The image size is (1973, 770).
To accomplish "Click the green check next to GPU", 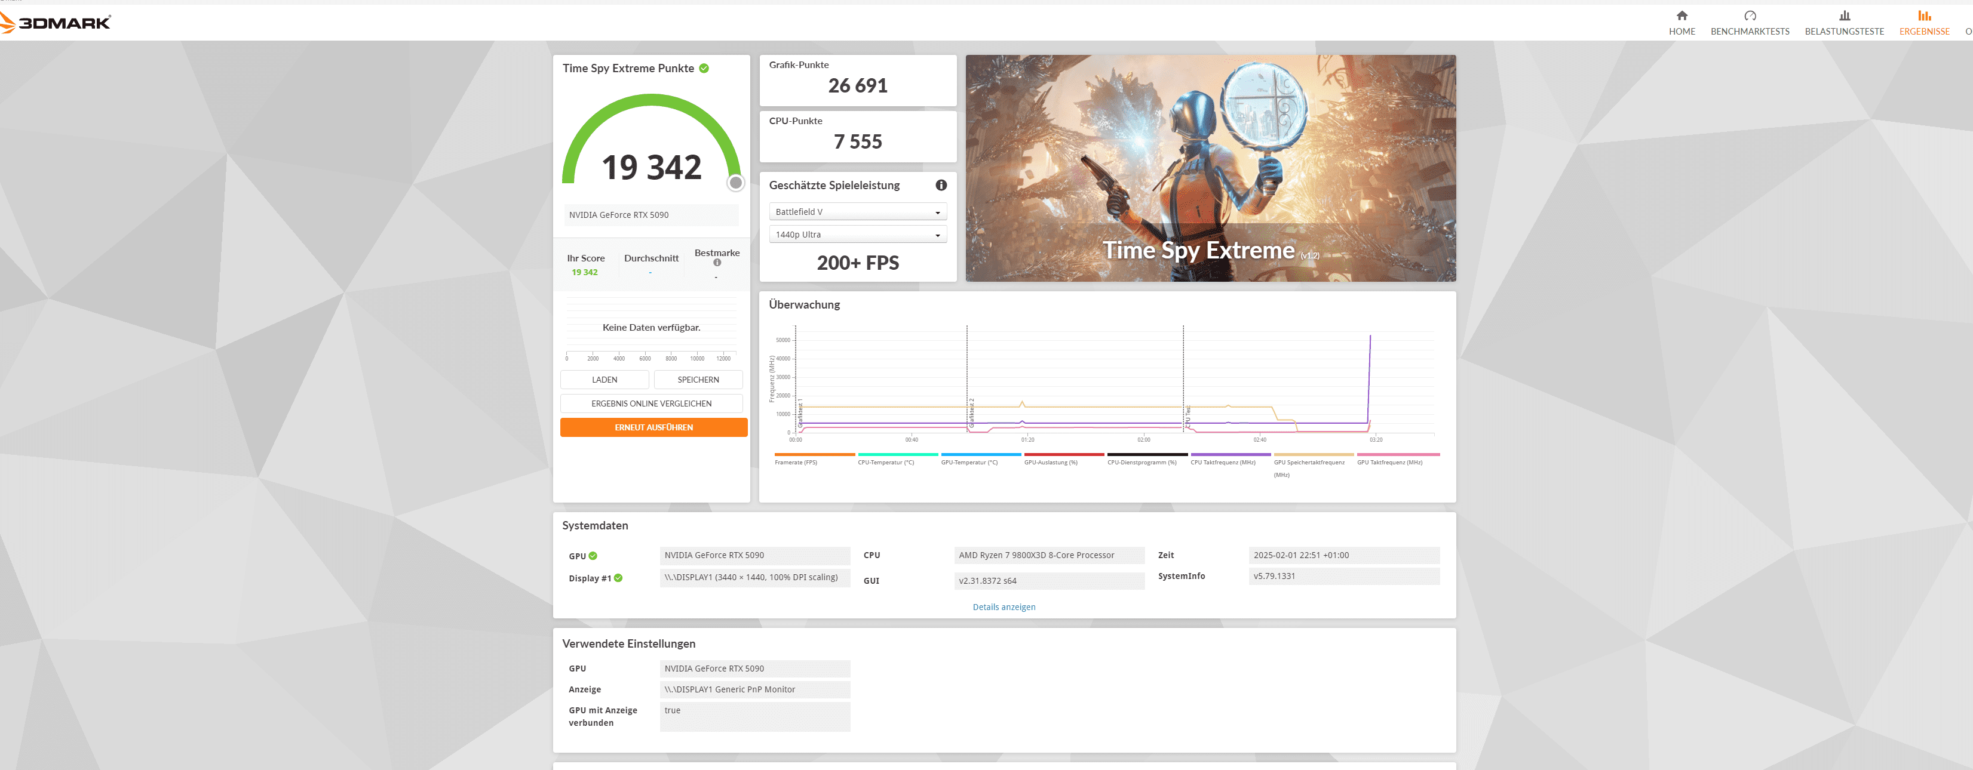I will point(593,556).
